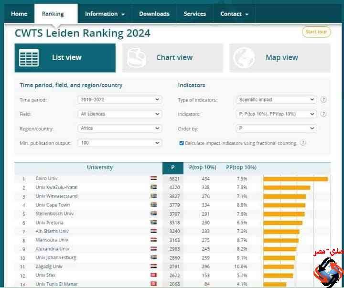The height and width of the screenshot is (288, 344).
Task: Click the flag next to Alexandria Univ
Action: point(153,248)
